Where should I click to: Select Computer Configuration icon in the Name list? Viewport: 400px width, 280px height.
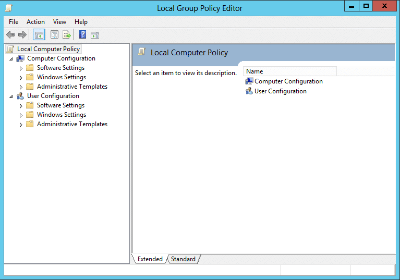(249, 81)
